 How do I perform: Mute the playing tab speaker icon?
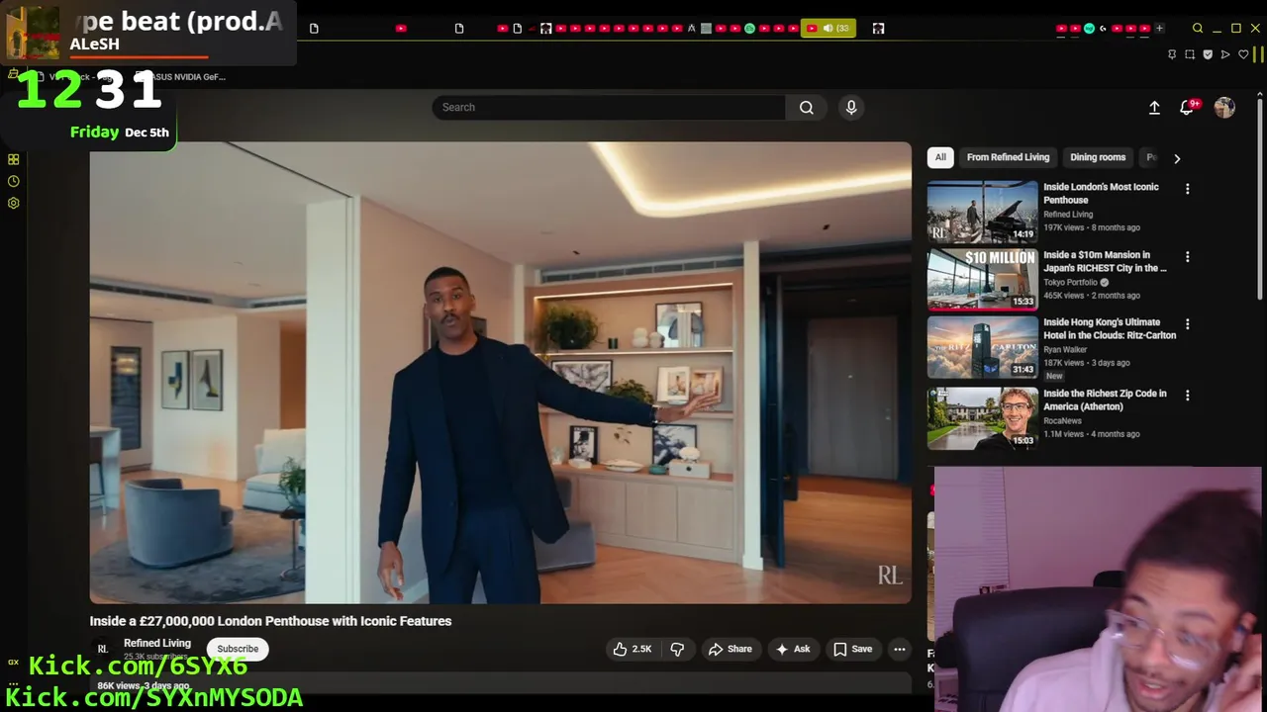click(x=828, y=28)
